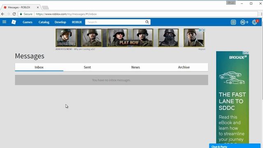Click the AdChoices icon on banner ad

(200, 30)
